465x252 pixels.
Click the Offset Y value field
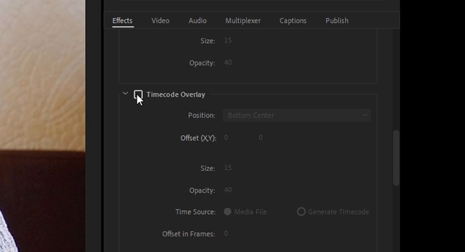260,138
